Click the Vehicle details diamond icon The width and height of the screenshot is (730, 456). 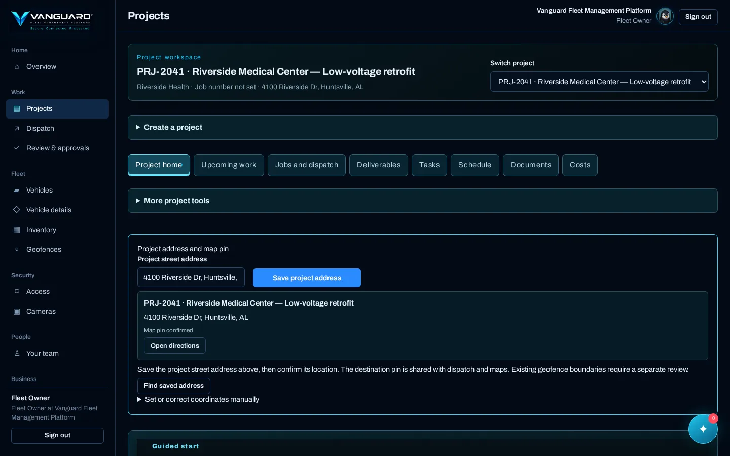(x=17, y=210)
